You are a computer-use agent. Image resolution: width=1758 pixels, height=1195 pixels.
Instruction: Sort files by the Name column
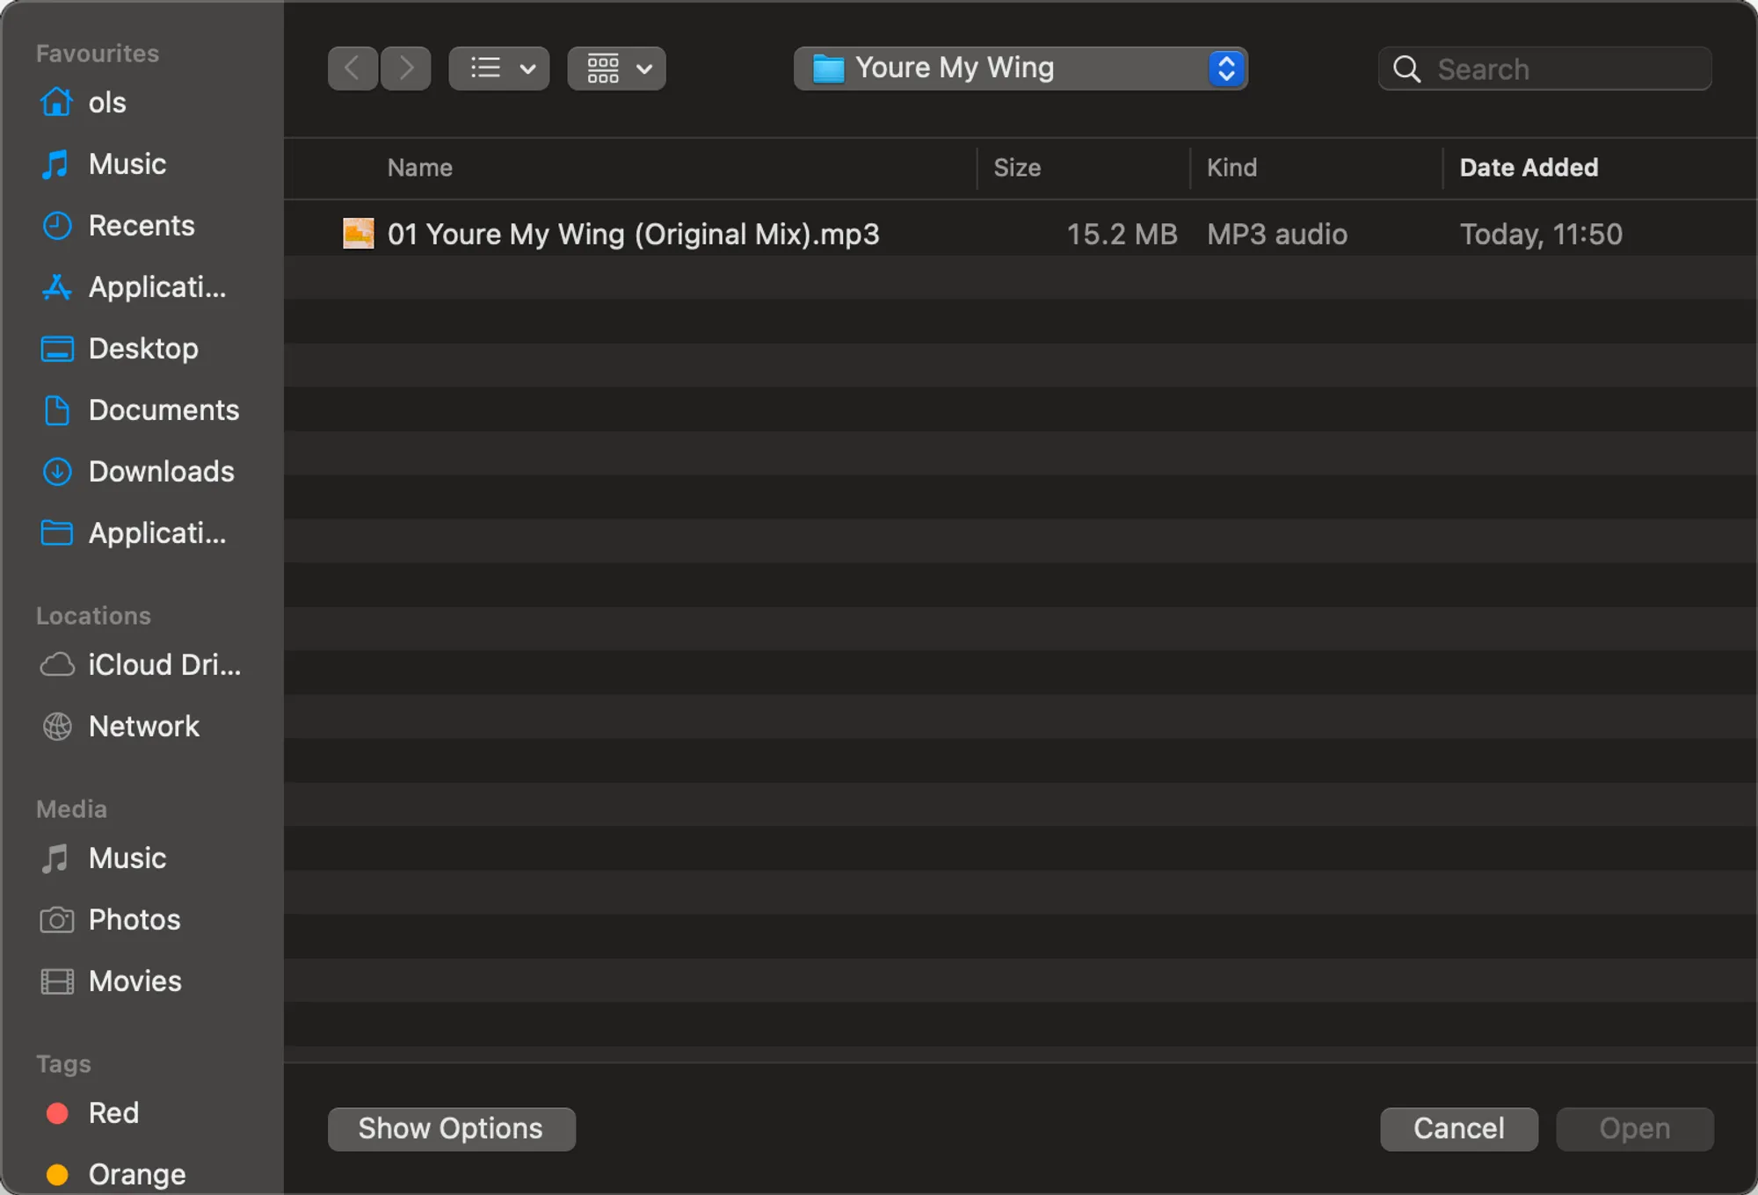[420, 168]
